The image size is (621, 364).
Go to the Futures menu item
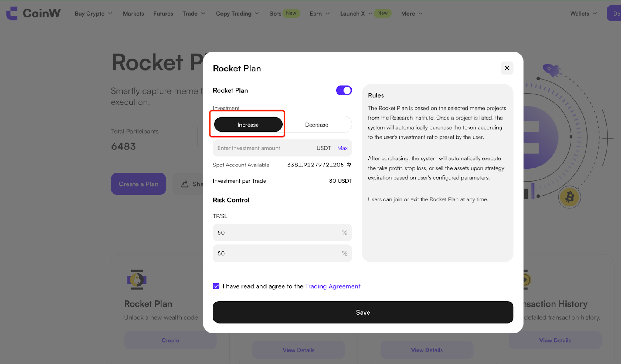163,14
